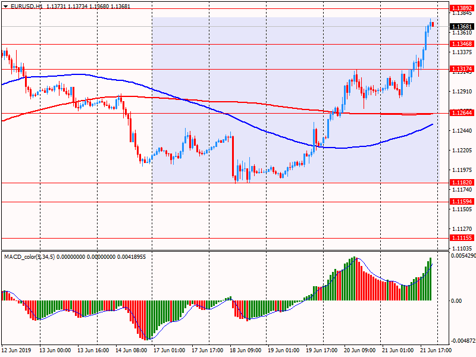Screen dimensions: 476x357
Task: Click the 21 Jun 17:00 time label
Action: [x=436, y=350]
